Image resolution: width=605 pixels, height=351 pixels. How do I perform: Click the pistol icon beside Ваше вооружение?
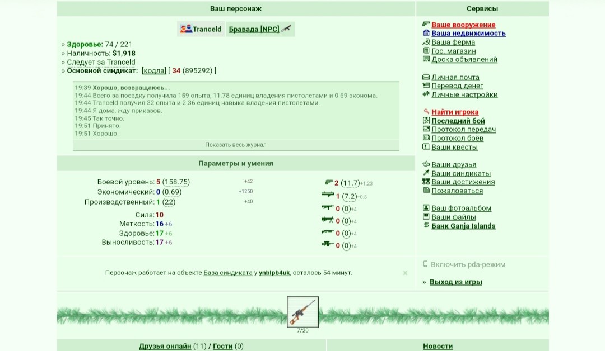coord(426,24)
